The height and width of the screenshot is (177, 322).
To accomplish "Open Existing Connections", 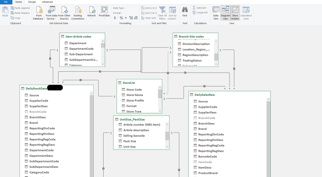I will [78, 13].
